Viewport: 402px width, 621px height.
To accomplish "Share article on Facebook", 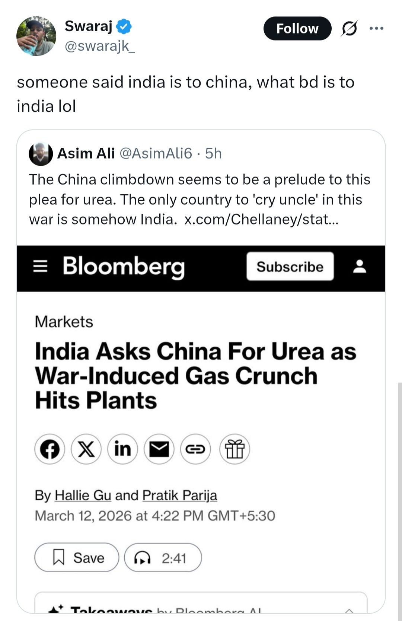I will [x=50, y=449].
